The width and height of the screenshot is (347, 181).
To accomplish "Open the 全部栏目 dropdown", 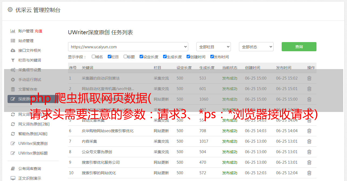I will (x=214, y=47).
